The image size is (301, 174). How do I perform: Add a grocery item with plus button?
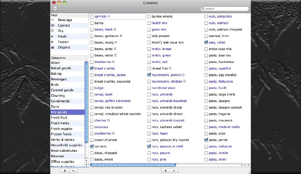pyautogui.click(x=166, y=170)
